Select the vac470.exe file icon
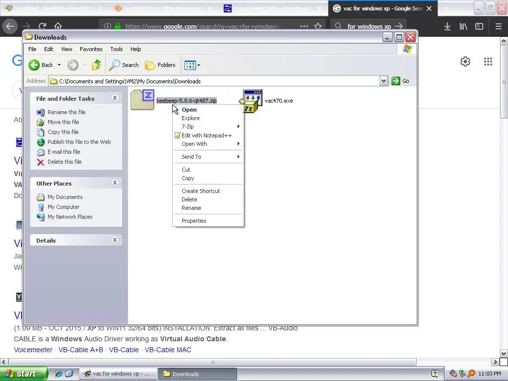Image resolution: width=508 pixels, height=381 pixels. tap(251, 101)
